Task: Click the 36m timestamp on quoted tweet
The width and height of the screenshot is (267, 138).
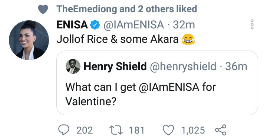Action: coord(236,66)
